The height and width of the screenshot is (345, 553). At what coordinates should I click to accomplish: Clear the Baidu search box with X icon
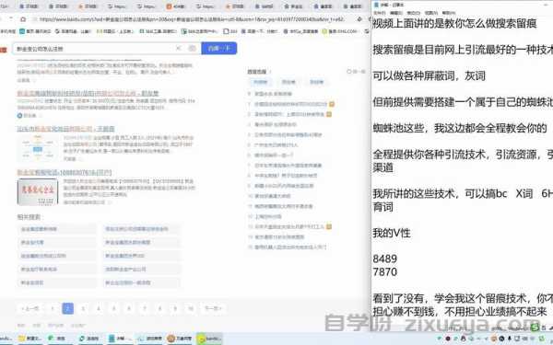coord(179,48)
